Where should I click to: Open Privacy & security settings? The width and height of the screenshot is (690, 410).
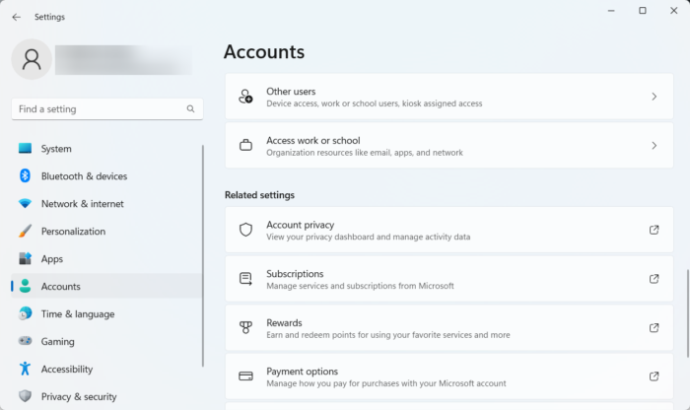pos(79,396)
